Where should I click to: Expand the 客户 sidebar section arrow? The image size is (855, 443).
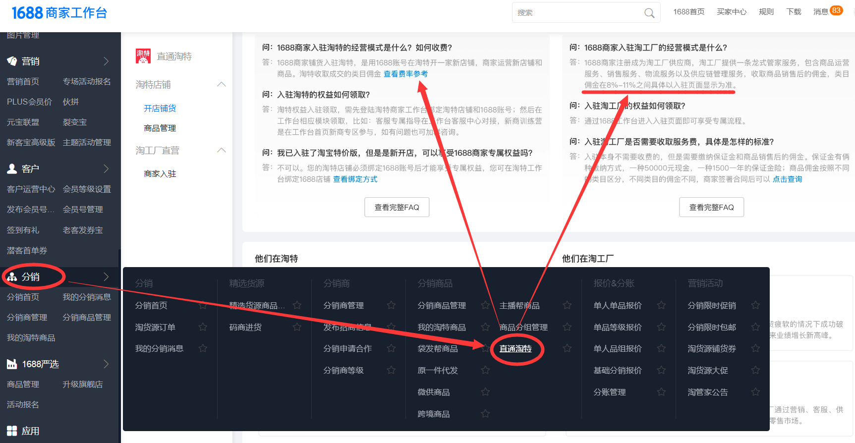(x=106, y=168)
